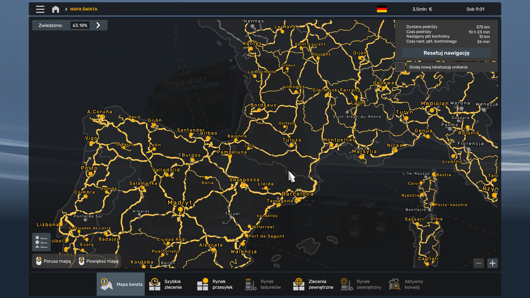The image size is (530, 298).
Task: Zoom in using the plus button
Action: (492, 263)
